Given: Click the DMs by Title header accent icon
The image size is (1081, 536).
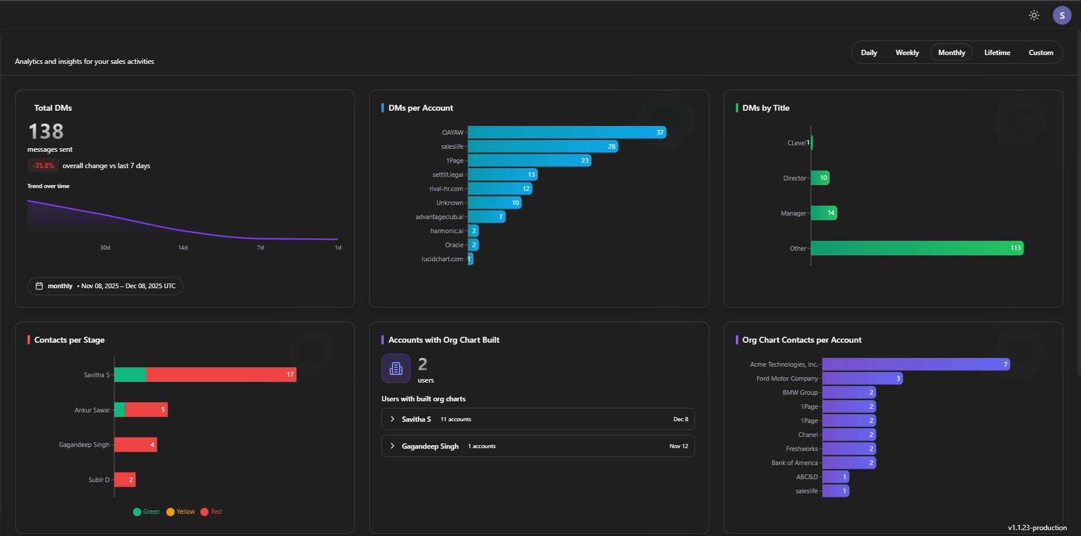Looking at the screenshot, I should [736, 108].
